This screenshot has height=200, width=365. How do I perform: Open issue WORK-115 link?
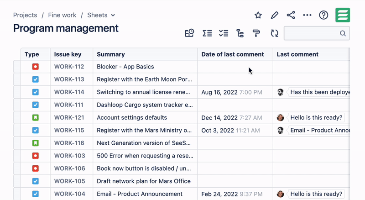pos(69,130)
